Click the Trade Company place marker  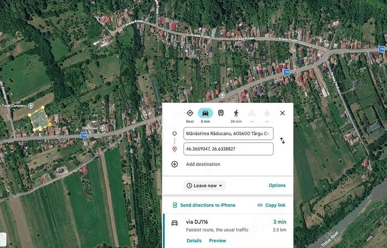tap(31, 106)
